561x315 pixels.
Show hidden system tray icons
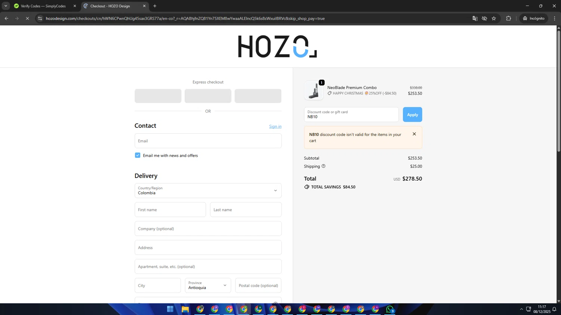(521, 309)
